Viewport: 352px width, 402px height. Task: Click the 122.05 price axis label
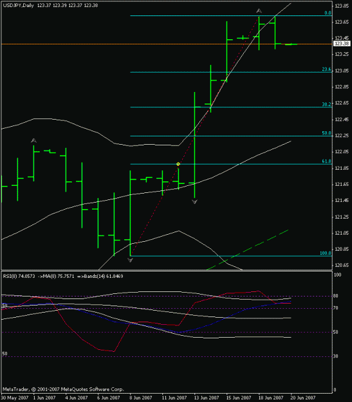(342, 152)
